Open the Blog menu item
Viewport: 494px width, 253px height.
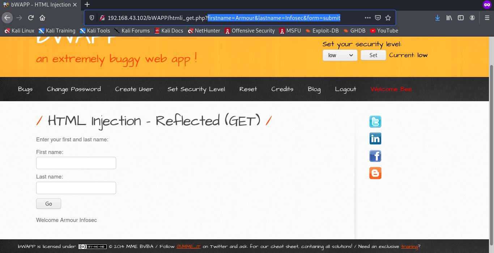coord(314,89)
